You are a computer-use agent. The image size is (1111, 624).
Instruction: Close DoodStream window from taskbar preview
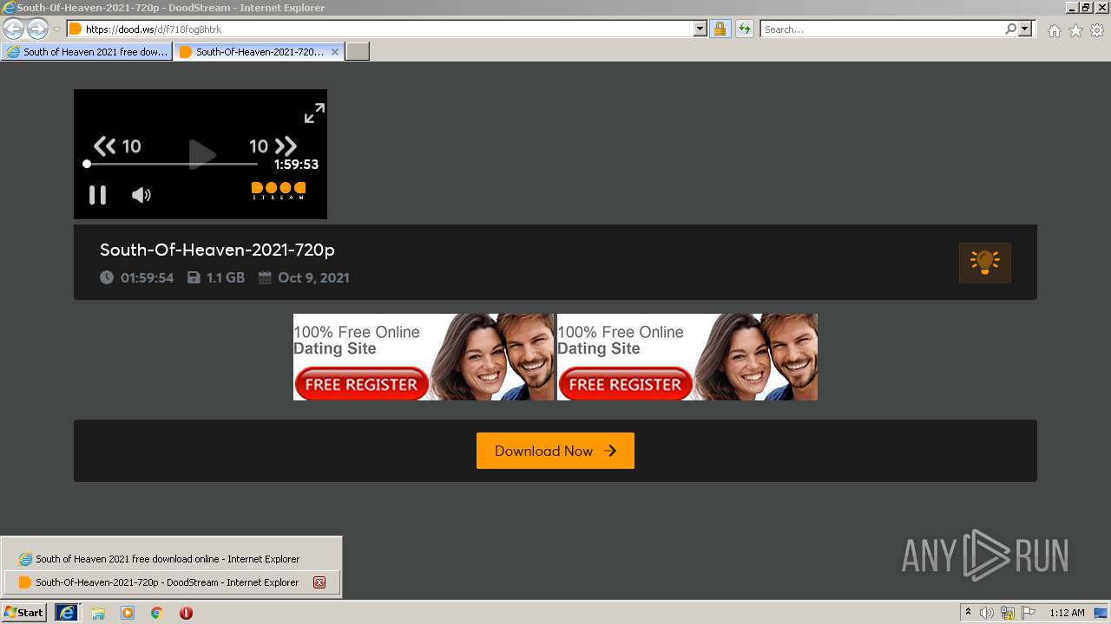319,582
